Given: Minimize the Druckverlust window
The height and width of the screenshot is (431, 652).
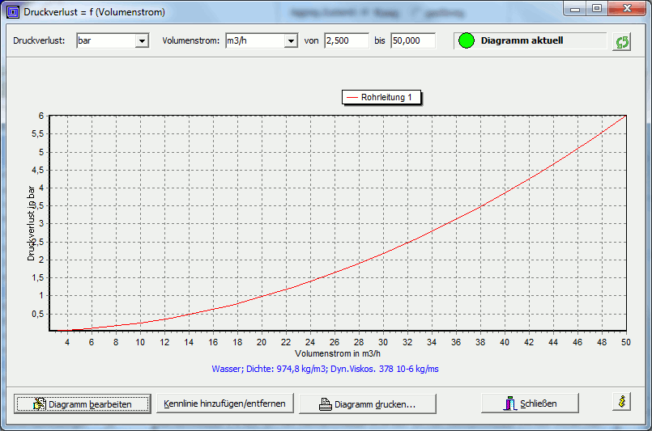Looking at the screenshot, I should (x=577, y=10).
